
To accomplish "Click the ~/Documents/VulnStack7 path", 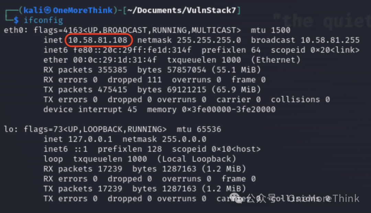I will 182,10.
